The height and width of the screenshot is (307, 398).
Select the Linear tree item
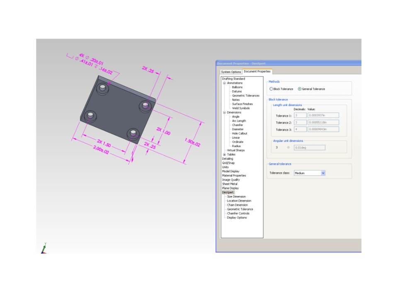pos(236,138)
